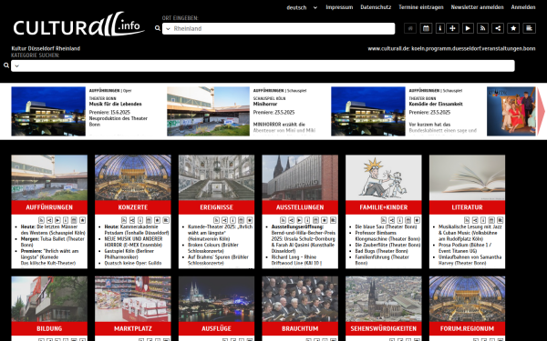Image resolution: width=547 pixels, height=341 pixels.
Task: Open the Familie+Kinder cartoon thumbnail
Action: [x=384, y=178]
